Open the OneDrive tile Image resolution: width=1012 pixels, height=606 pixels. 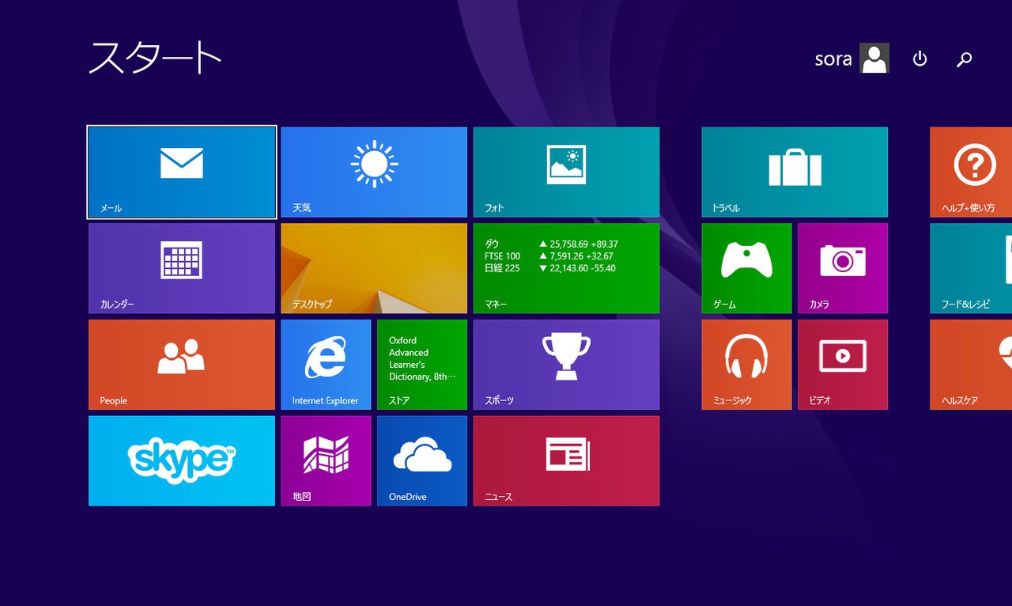tap(422, 460)
